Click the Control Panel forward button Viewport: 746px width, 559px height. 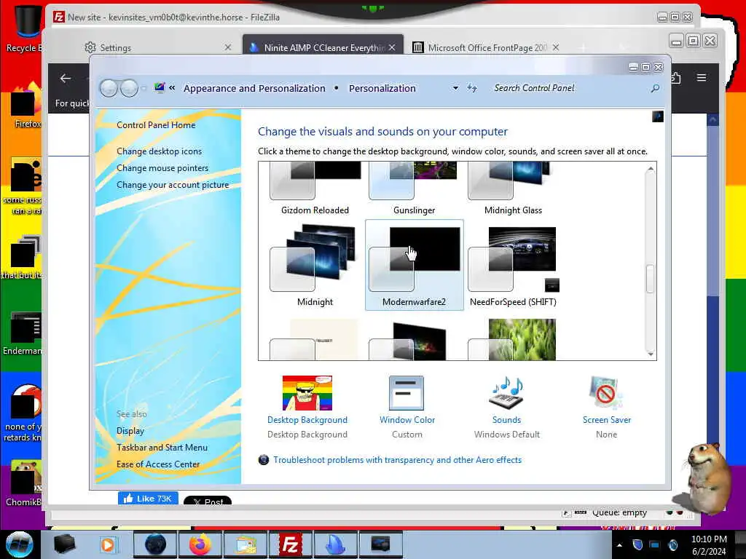(129, 88)
